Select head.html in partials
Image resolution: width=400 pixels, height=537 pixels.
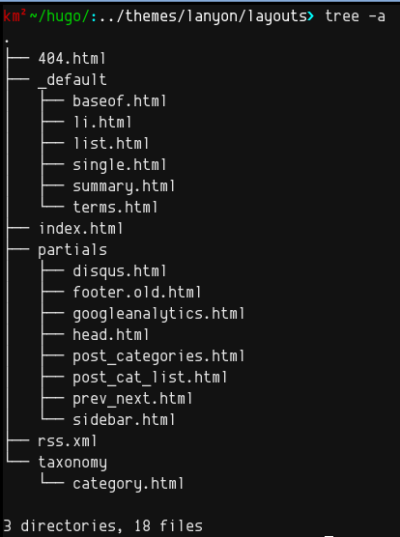click(110, 334)
